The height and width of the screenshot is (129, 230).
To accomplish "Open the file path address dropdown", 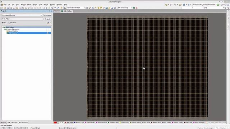I will point(216,5).
